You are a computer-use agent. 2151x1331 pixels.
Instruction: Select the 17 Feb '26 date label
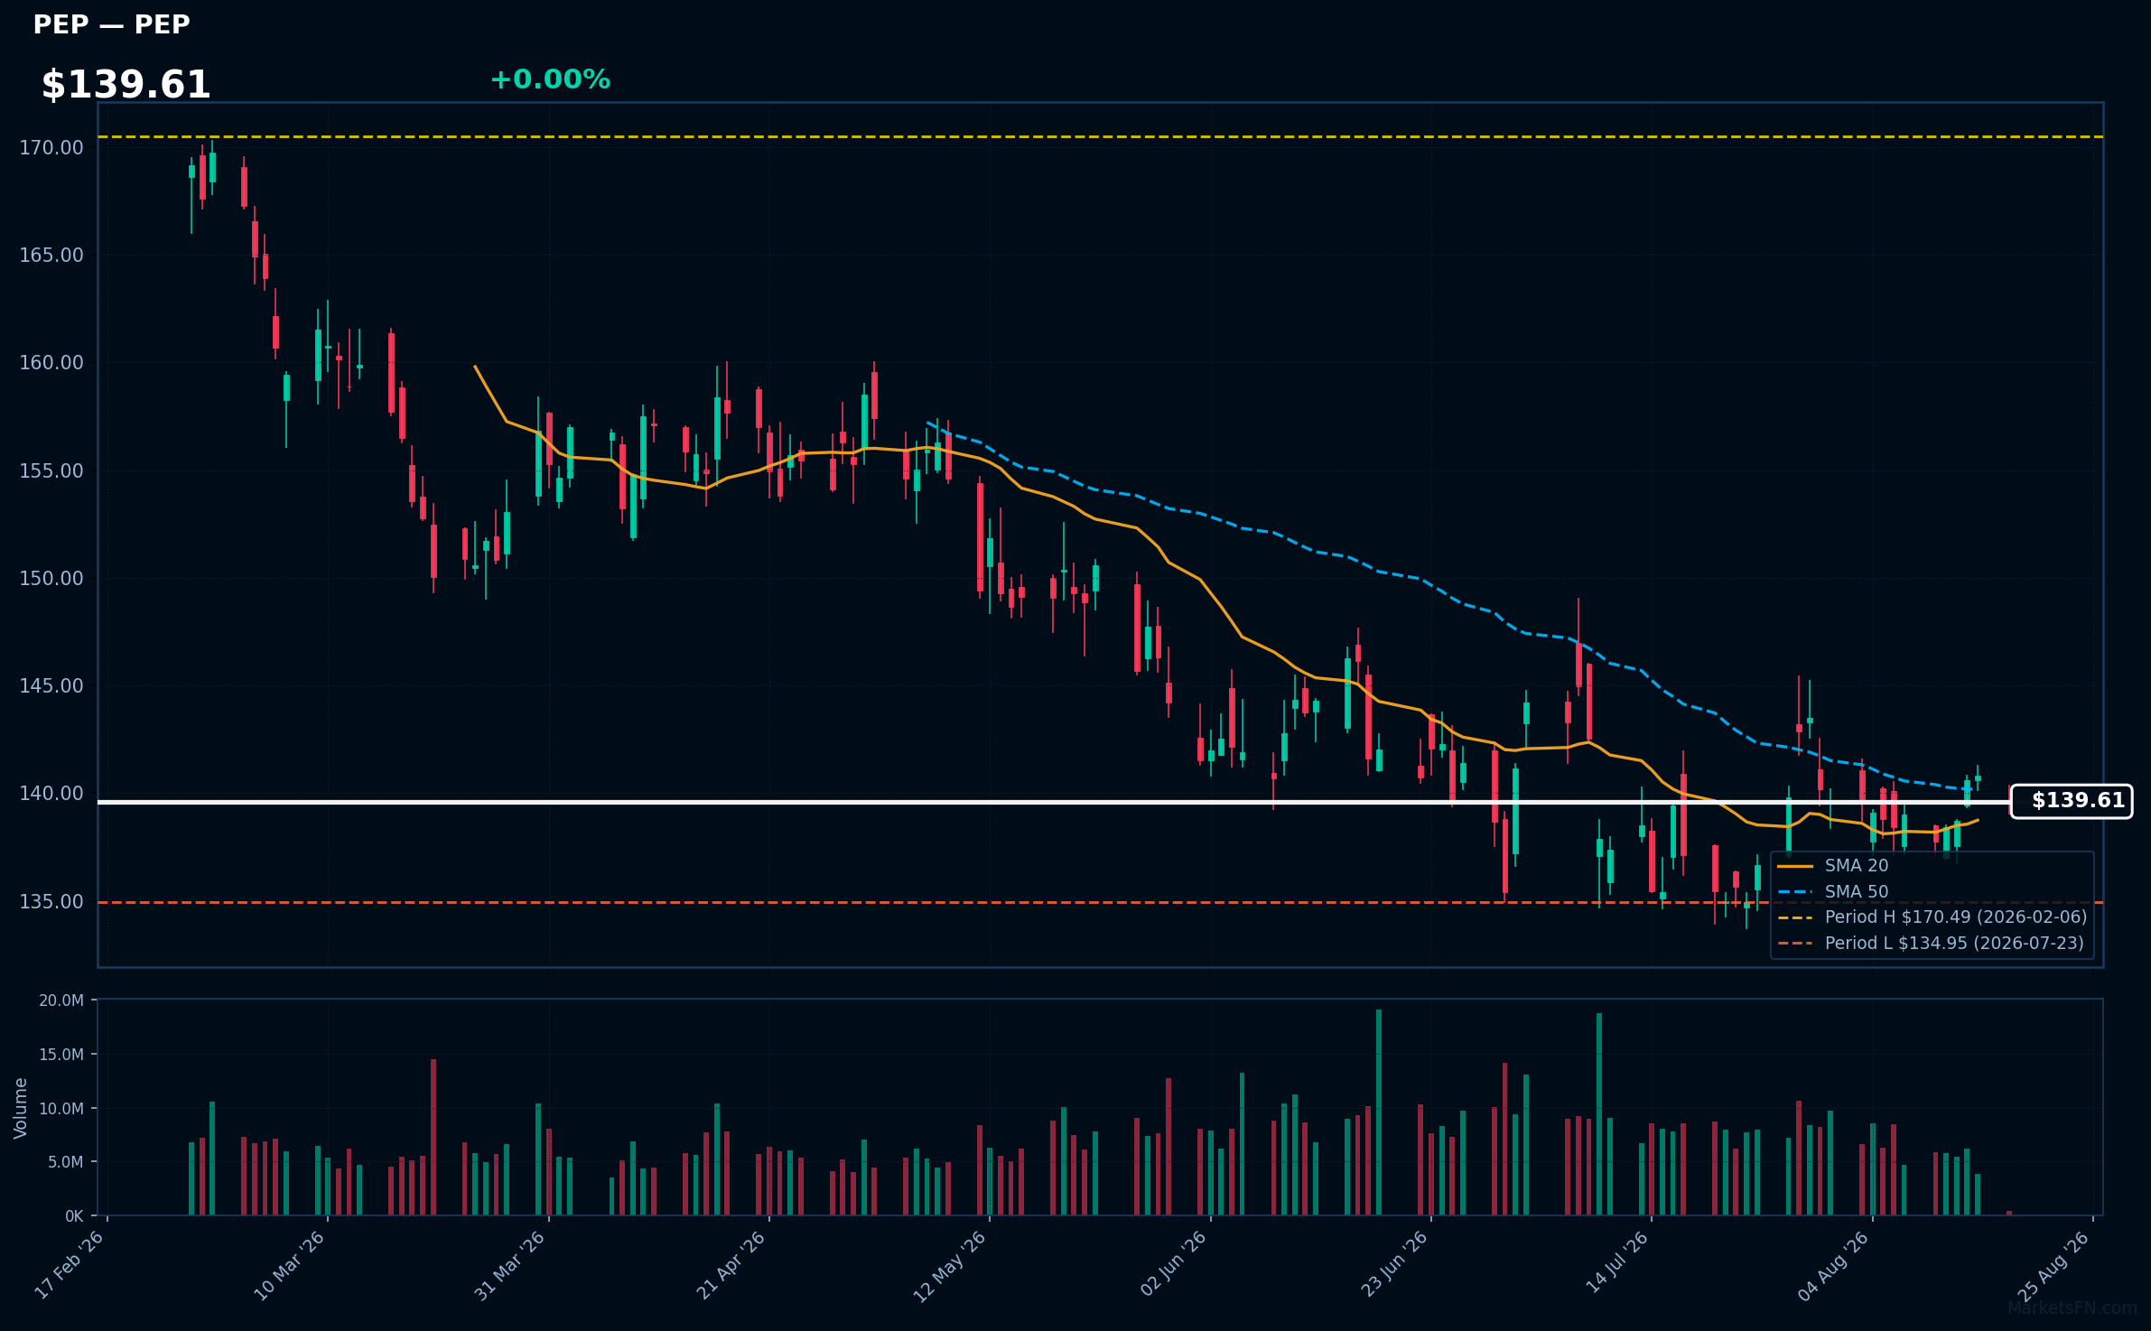point(69,1264)
